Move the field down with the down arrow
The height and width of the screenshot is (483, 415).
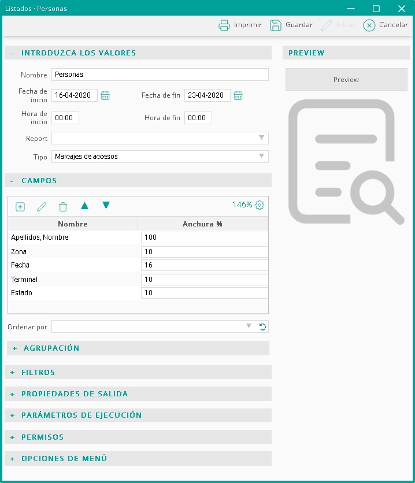click(x=106, y=206)
